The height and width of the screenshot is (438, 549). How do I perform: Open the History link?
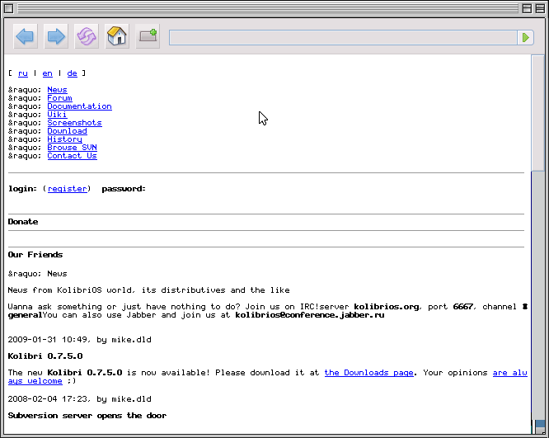click(65, 139)
